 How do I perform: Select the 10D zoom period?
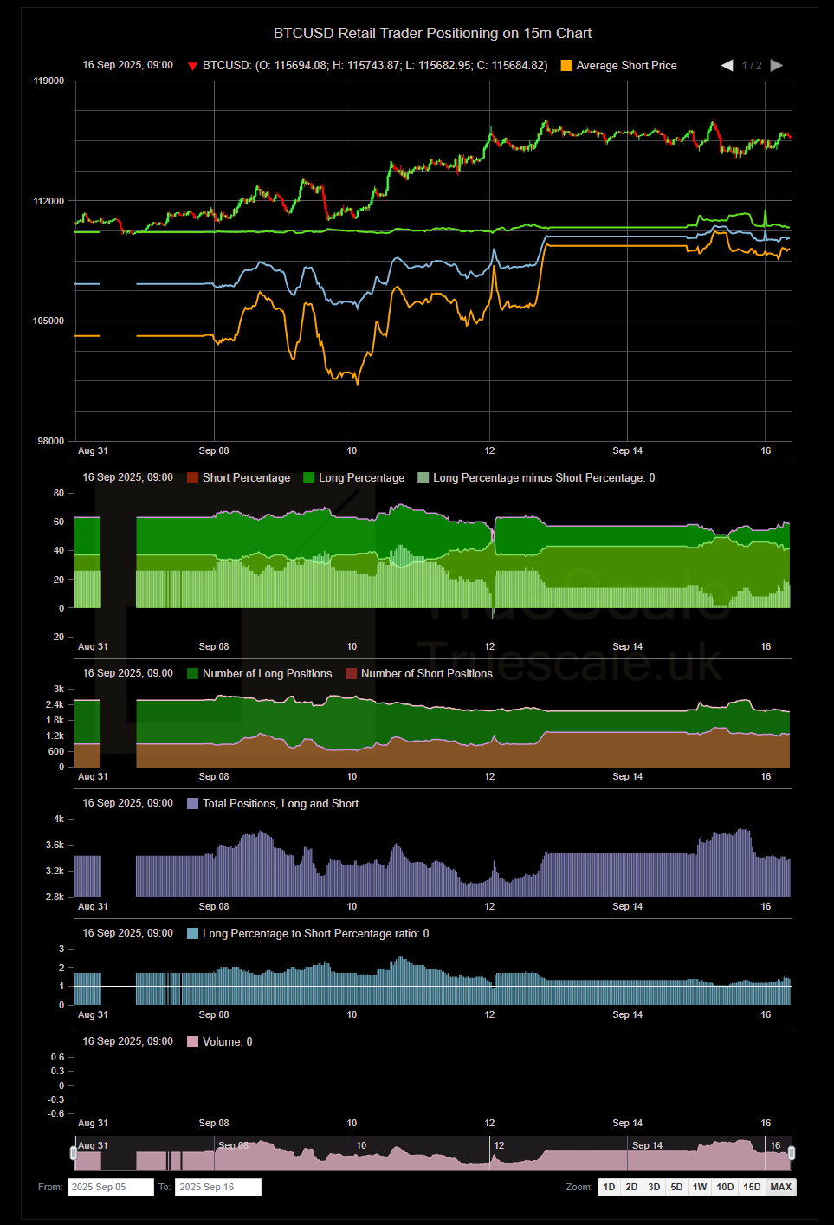[725, 1187]
